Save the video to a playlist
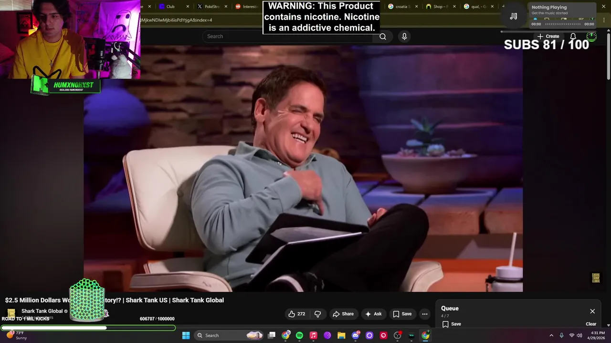The image size is (611, 343). coord(402,314)
